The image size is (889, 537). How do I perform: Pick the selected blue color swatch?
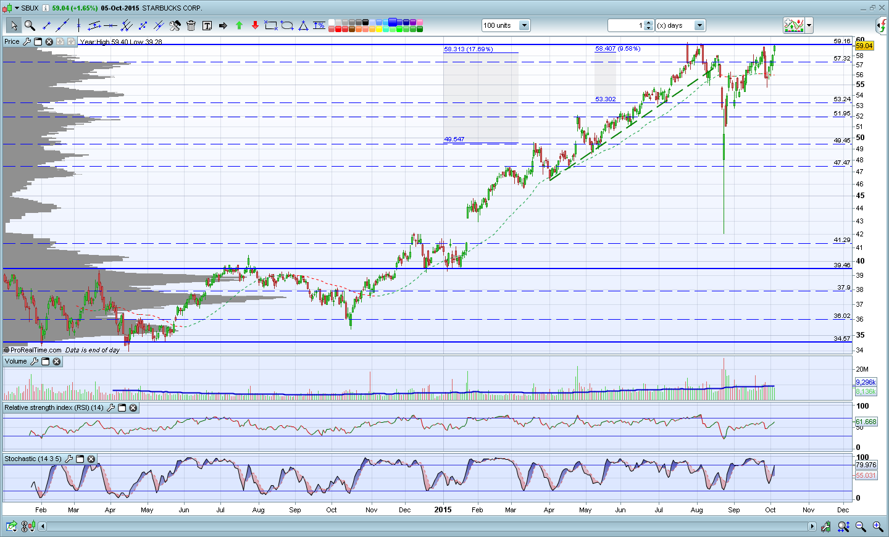pos(393,22)
